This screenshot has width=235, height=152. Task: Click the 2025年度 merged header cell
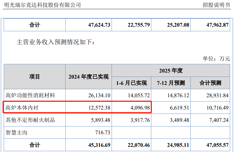(171, 71)
